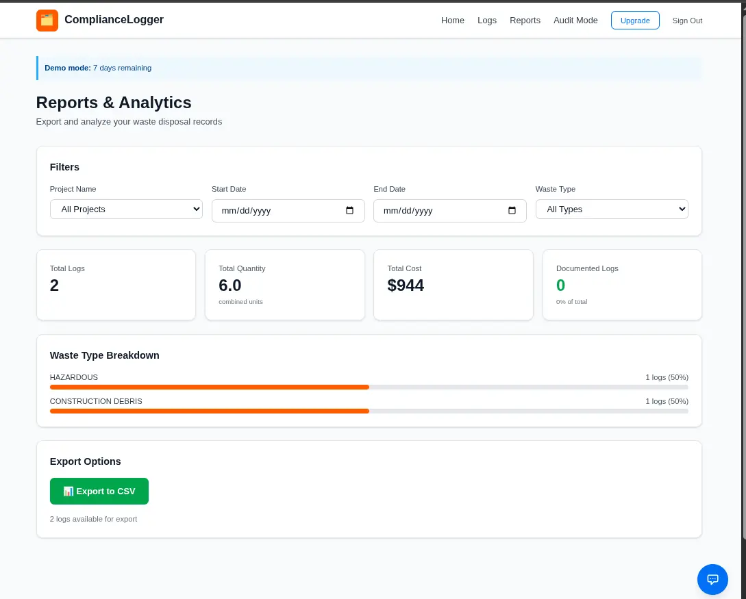Click the Documented Logs value 0

560,285
